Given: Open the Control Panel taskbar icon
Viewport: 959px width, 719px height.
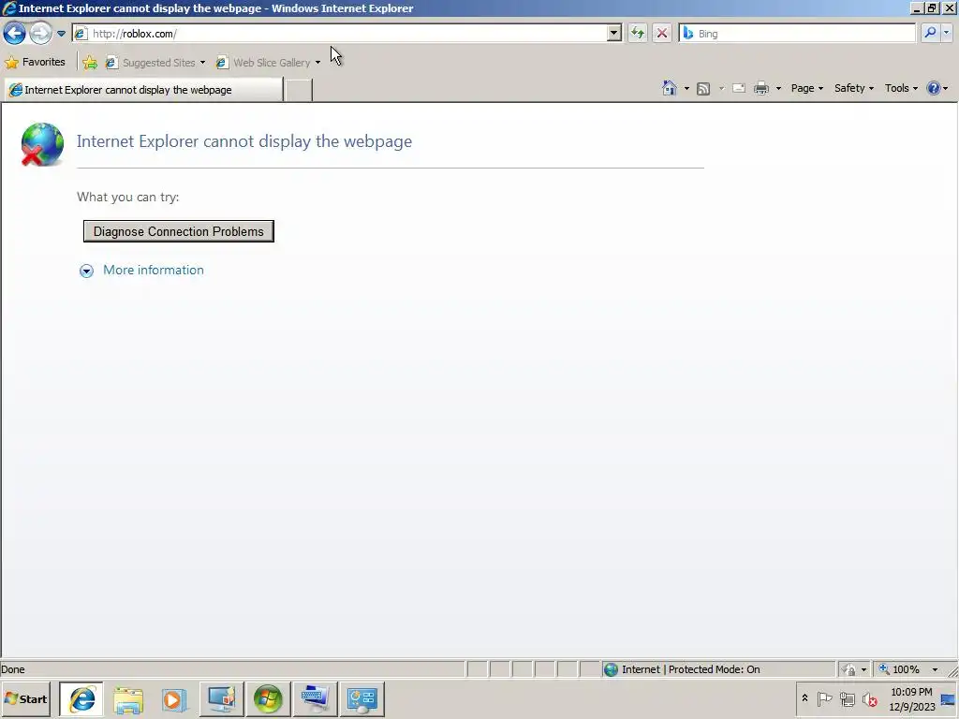Looking at the screenshot, I should click(361, 699).
